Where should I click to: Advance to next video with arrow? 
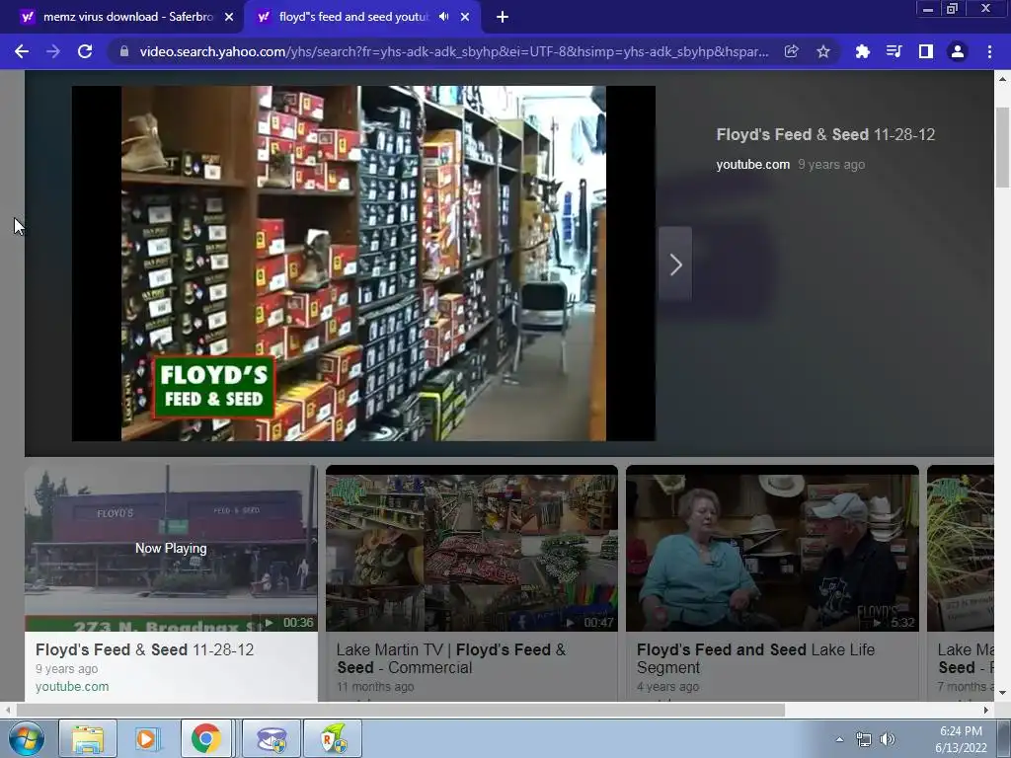click(675, 265)
